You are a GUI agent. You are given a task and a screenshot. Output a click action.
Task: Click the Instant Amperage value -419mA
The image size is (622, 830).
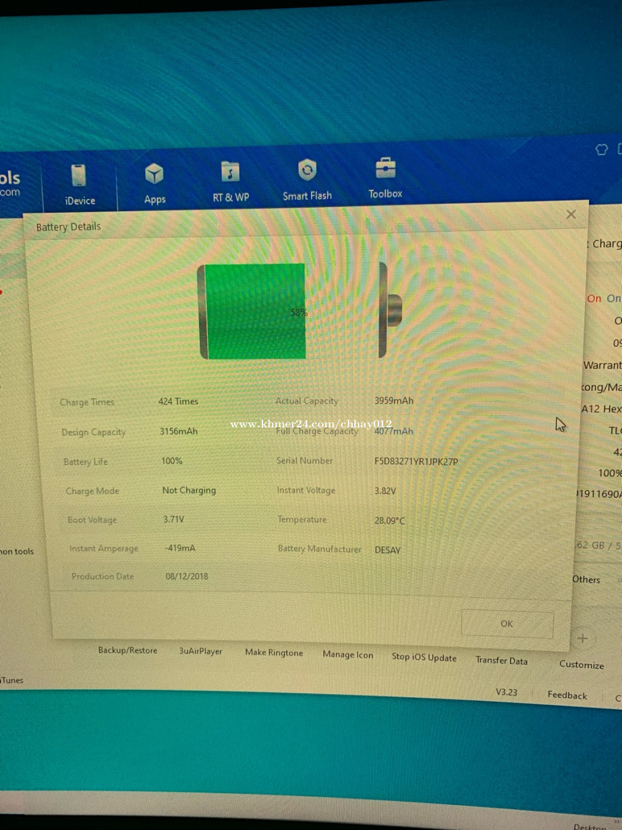(180, 548)
